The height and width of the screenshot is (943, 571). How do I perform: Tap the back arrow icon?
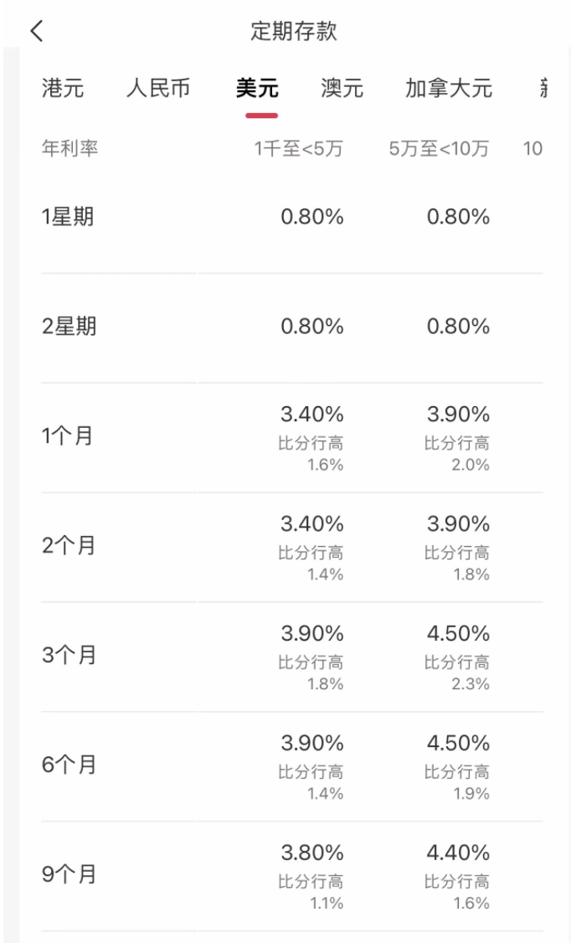pos(36,32)
